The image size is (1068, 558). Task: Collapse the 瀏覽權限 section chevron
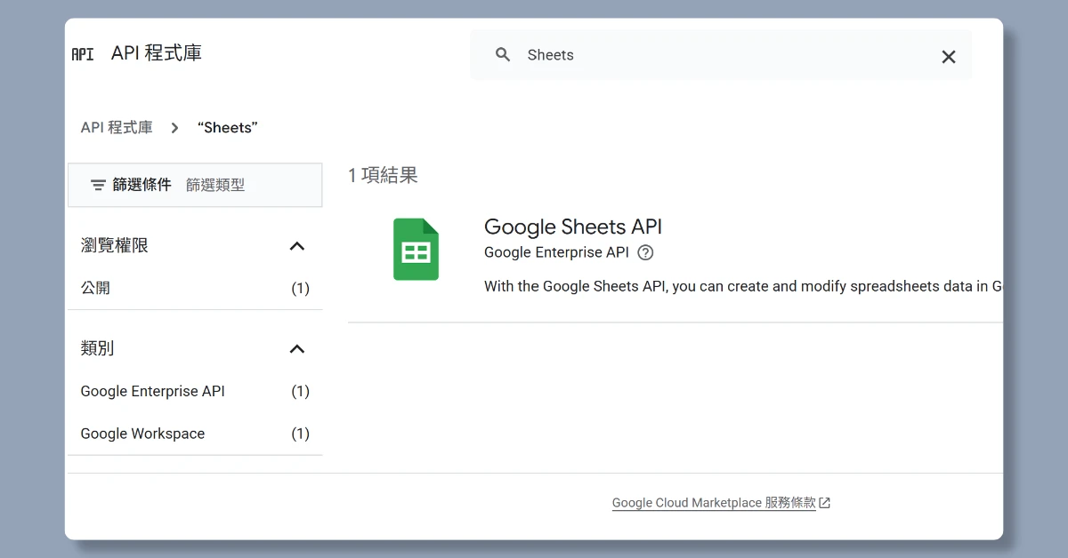[x=297, y=246]
